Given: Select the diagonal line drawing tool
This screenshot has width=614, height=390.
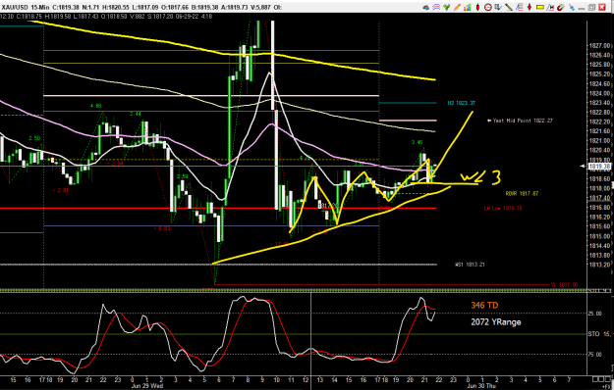Looking at the screenshot, I should (509, 7).
